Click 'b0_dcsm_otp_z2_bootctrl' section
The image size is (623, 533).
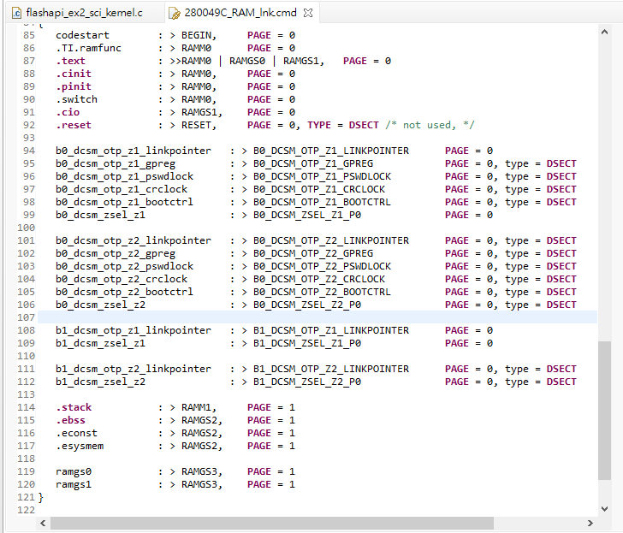[x=124, y=292]
